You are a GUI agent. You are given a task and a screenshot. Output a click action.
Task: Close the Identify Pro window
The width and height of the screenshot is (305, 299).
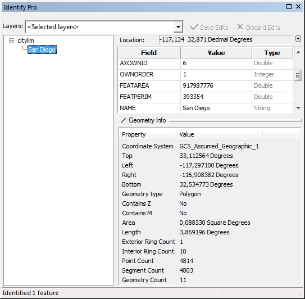click(x=298, y=7)
